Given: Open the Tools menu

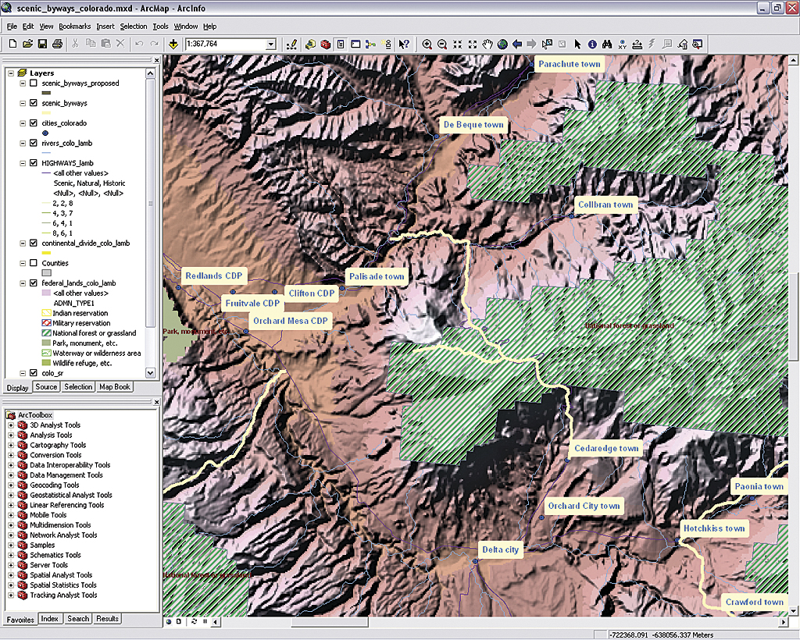Looking at the screenshot, I should [160, 27].
